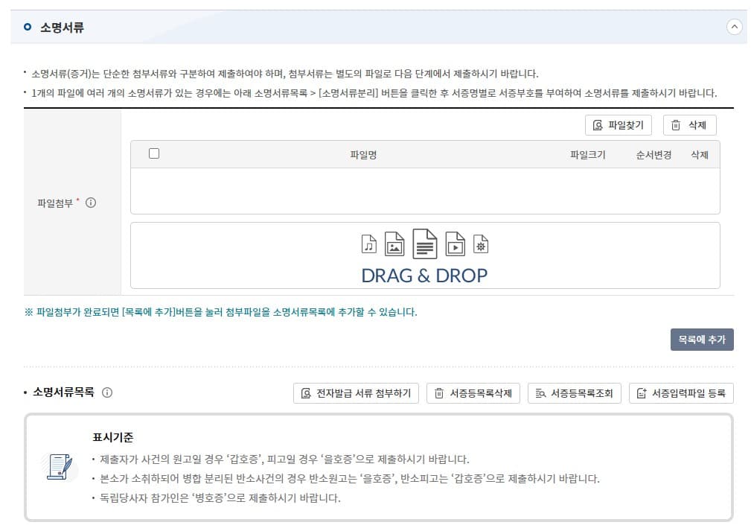
Task: Select the audio file icon in the upload area
Action: tap(368, 244)
